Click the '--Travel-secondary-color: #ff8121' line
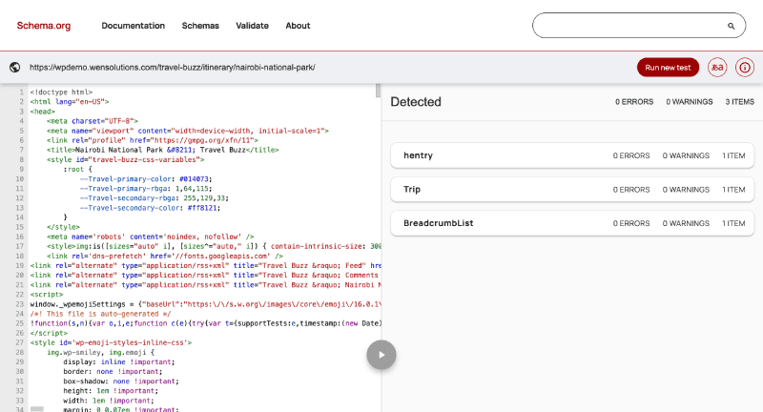 [x=150, y=208]
